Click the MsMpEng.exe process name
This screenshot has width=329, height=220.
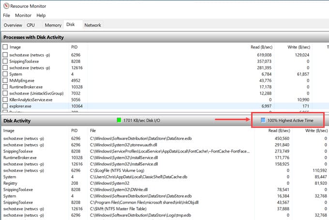[x=22, y=81]
